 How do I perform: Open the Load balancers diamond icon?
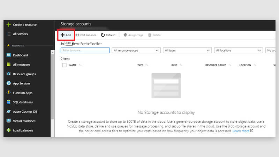(8, 130)
